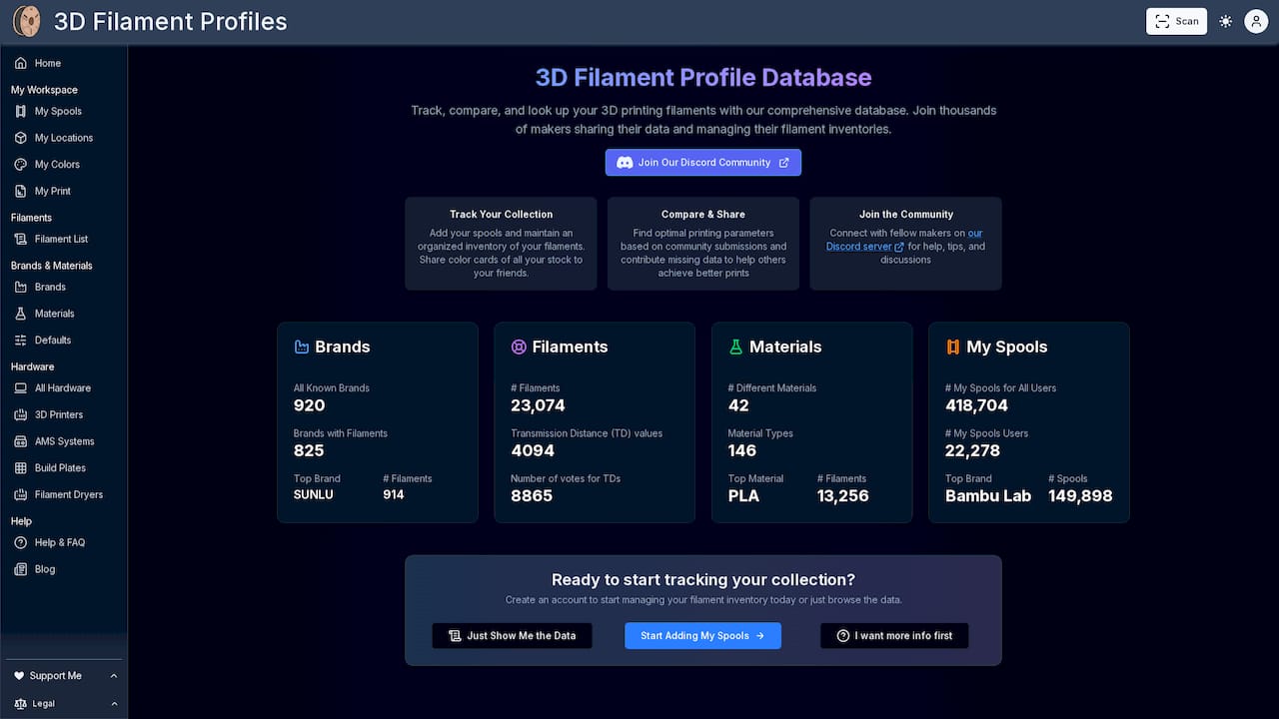Screen dimensions: 1279x719
Task: Click the Defaults sliders icon in sidebar
Action: tap(21, 340)
